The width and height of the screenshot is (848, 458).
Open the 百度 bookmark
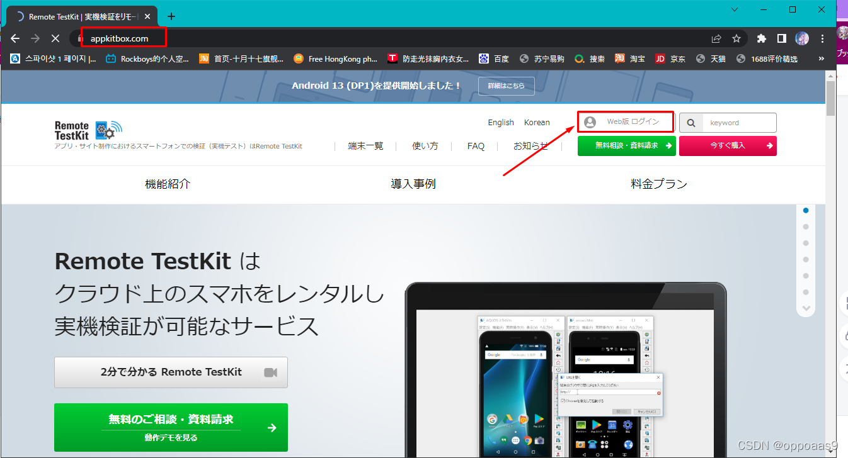coord(494,59)
